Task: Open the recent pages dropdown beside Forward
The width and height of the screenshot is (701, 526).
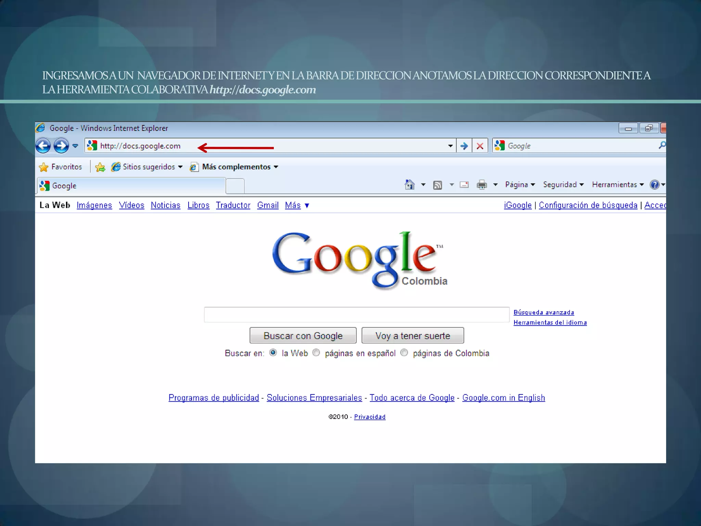Action: [75, 146]
